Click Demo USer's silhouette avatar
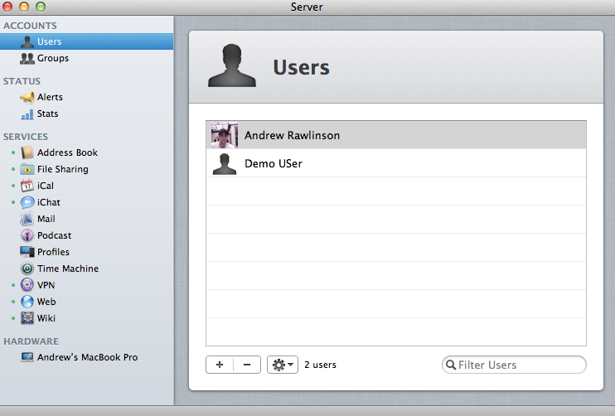This screenshot has height=416, width=615. pos(225,164)
